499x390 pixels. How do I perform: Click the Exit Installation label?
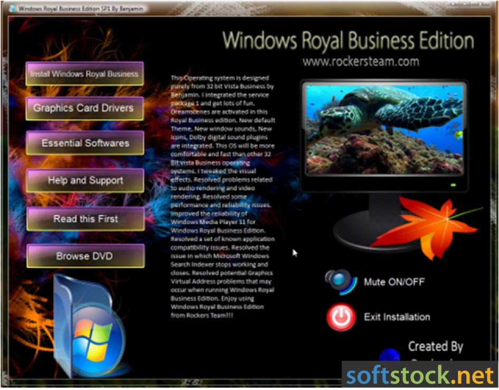coord(397,317)
